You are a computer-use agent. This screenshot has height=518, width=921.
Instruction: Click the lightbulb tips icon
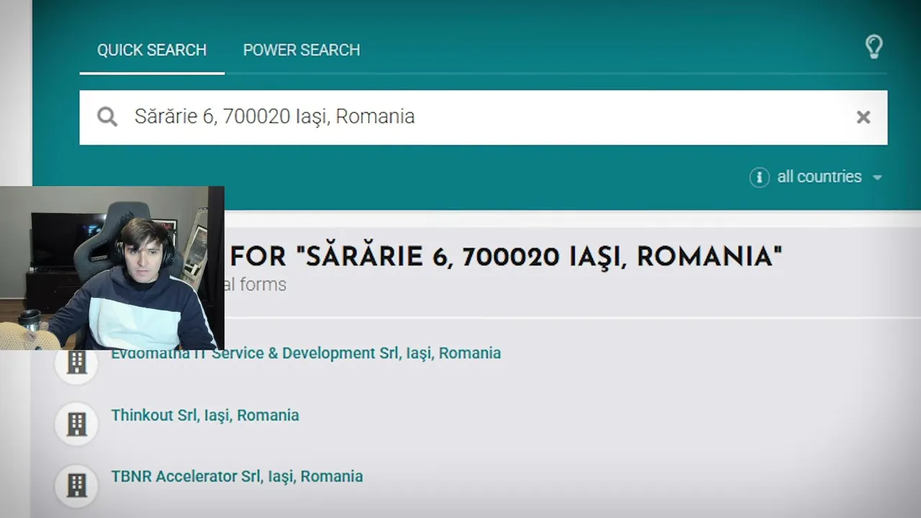point(874,47)
